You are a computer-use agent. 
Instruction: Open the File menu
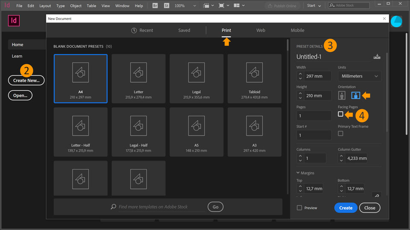(x=19, y=6)
